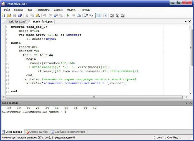
Task: Click the 'mass[i]:=random(100)-50;' line
Action: point(53,63)
